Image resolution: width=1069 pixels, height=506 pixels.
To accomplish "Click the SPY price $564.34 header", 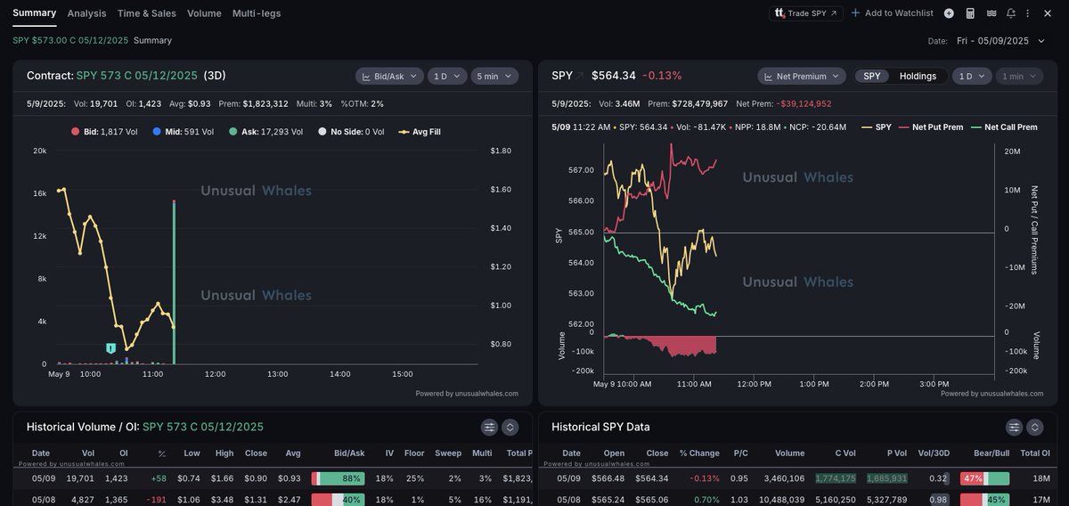I will tap(614, 76).
